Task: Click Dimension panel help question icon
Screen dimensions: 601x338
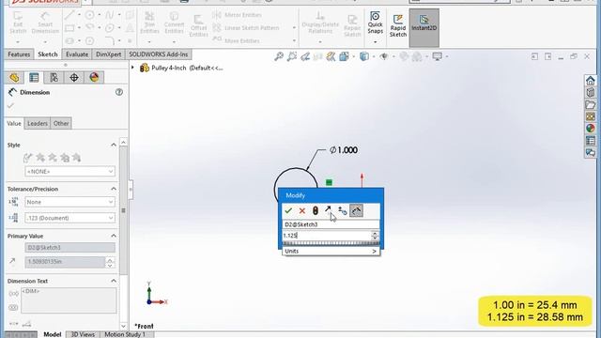Action: point(119,92)
